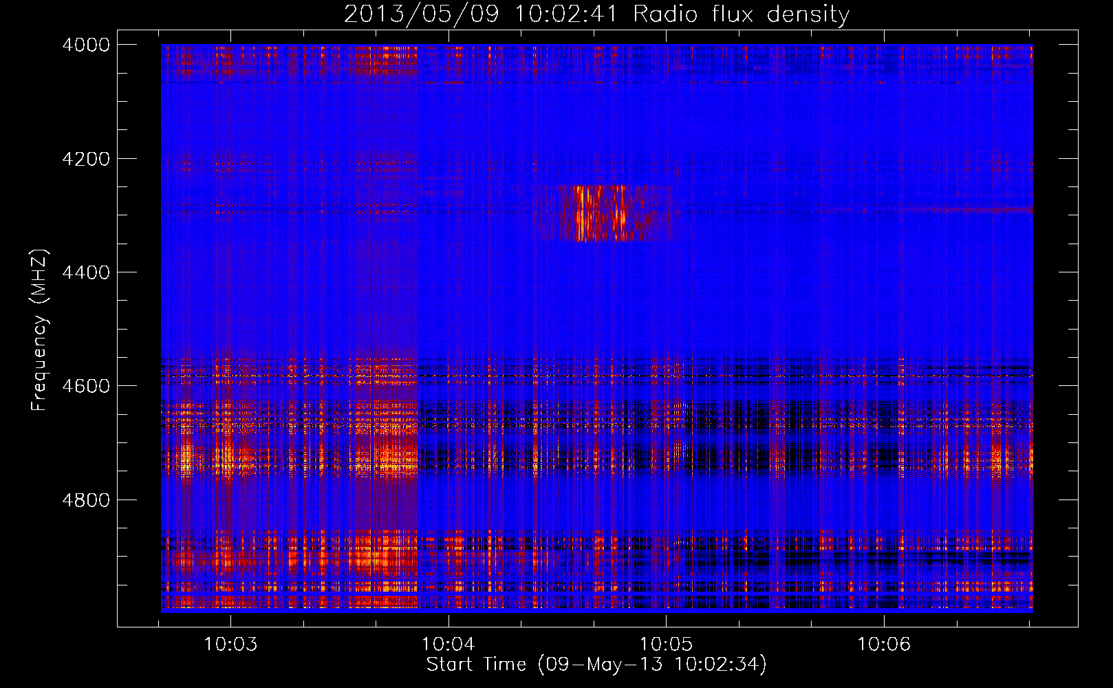Screen dimensions: 1113x688
Task: Click the 10:06 time axis label
Action: [883, 645]
